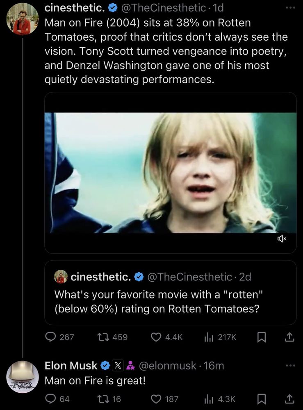Screen dimensions: 303x410
Task: Reply to the cinesthetic Man on Fire post
Action: click(50, 337)
